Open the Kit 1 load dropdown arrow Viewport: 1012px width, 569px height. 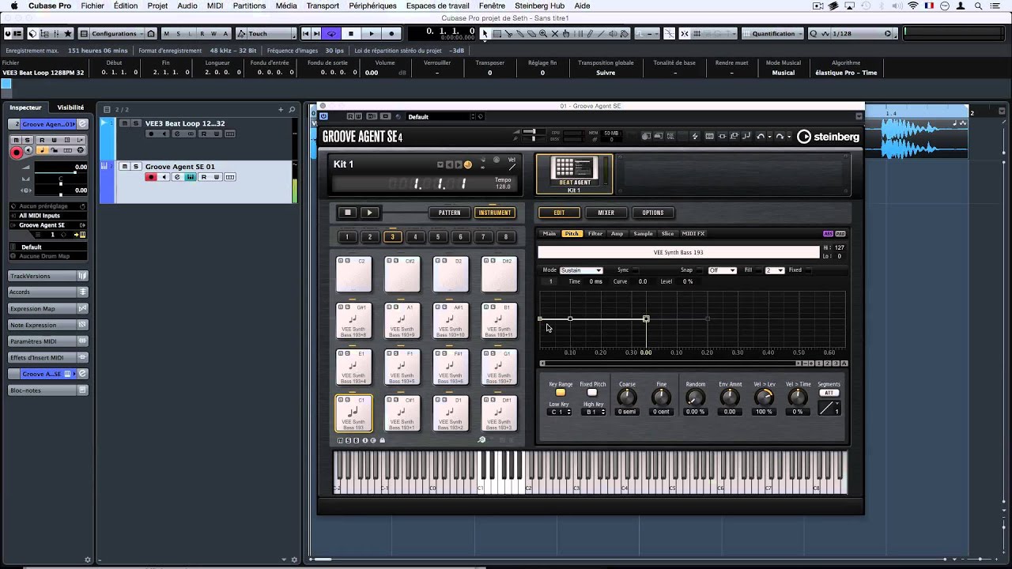point(440,164)
